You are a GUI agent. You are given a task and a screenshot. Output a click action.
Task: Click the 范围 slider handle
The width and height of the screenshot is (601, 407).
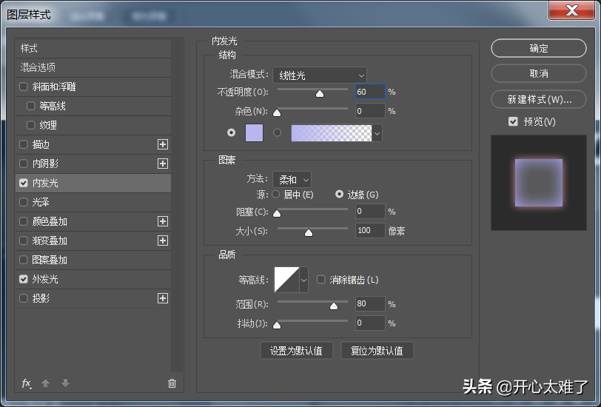(x=334, y=306)
